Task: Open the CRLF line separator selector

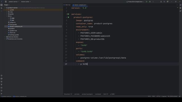Action: tap(154, 96)
